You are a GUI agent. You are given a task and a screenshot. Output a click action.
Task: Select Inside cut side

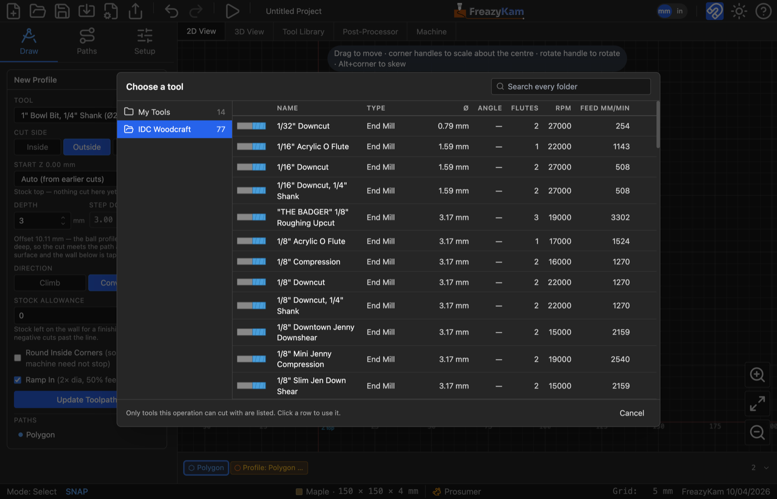pyautogui.click(x=37, y=147)
